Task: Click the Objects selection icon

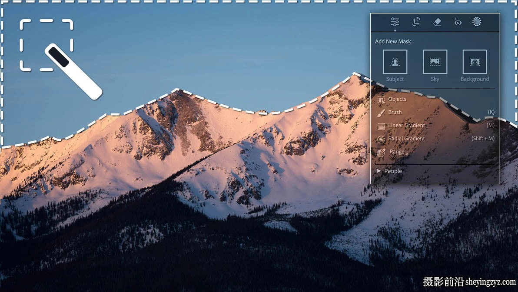Action: pos(381,99)
